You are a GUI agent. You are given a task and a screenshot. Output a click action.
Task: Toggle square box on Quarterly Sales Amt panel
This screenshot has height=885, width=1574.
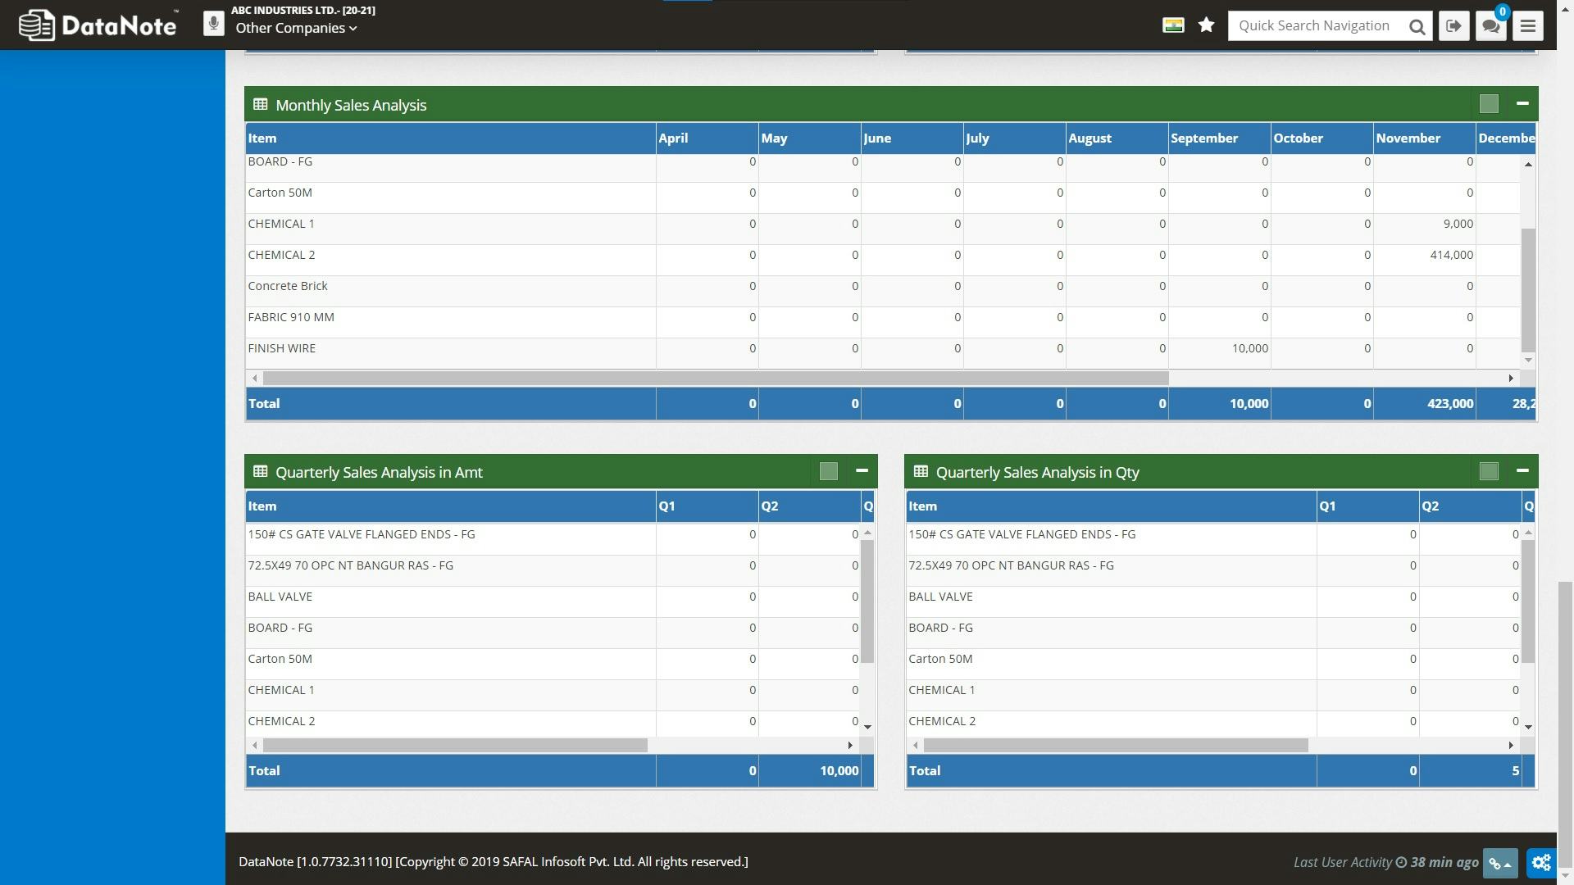click(828, 471)
